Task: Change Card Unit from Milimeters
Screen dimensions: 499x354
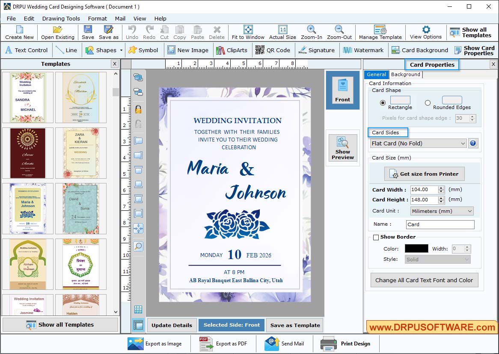Action: 441,211
